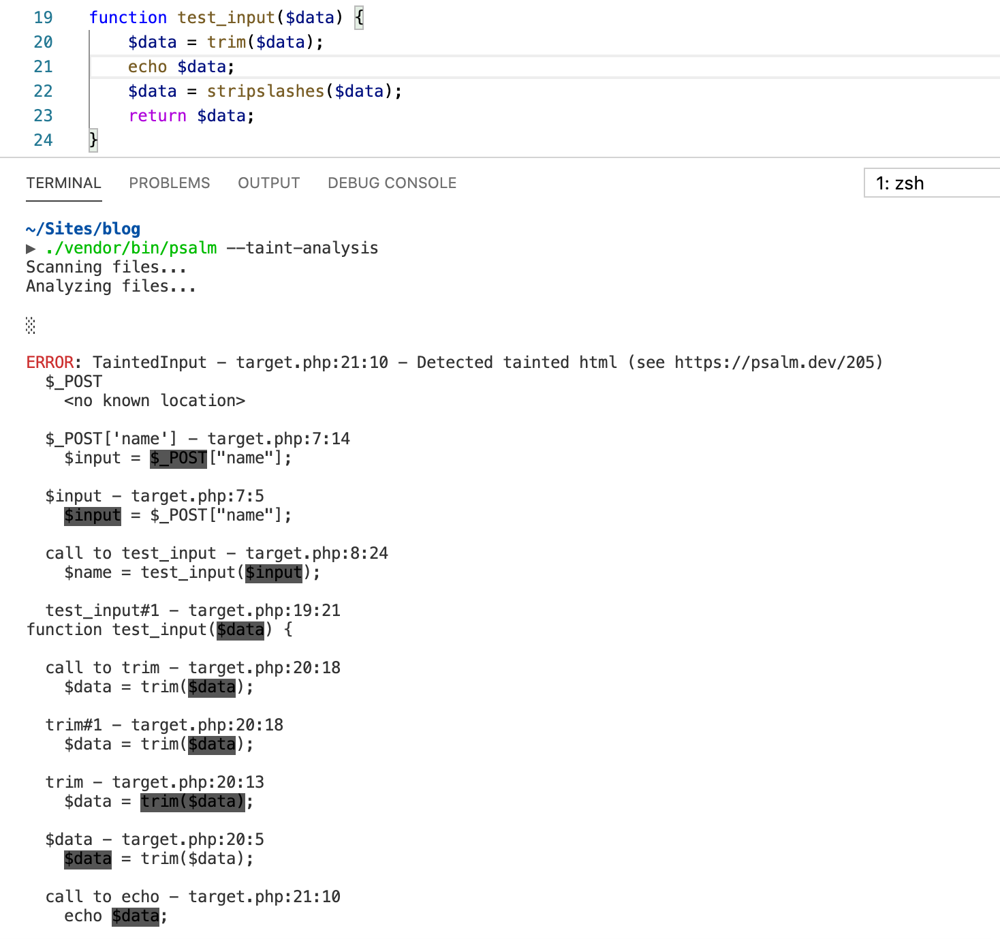
Task: Click 'target.php:8:24' location in terminal
Action: 317,553
